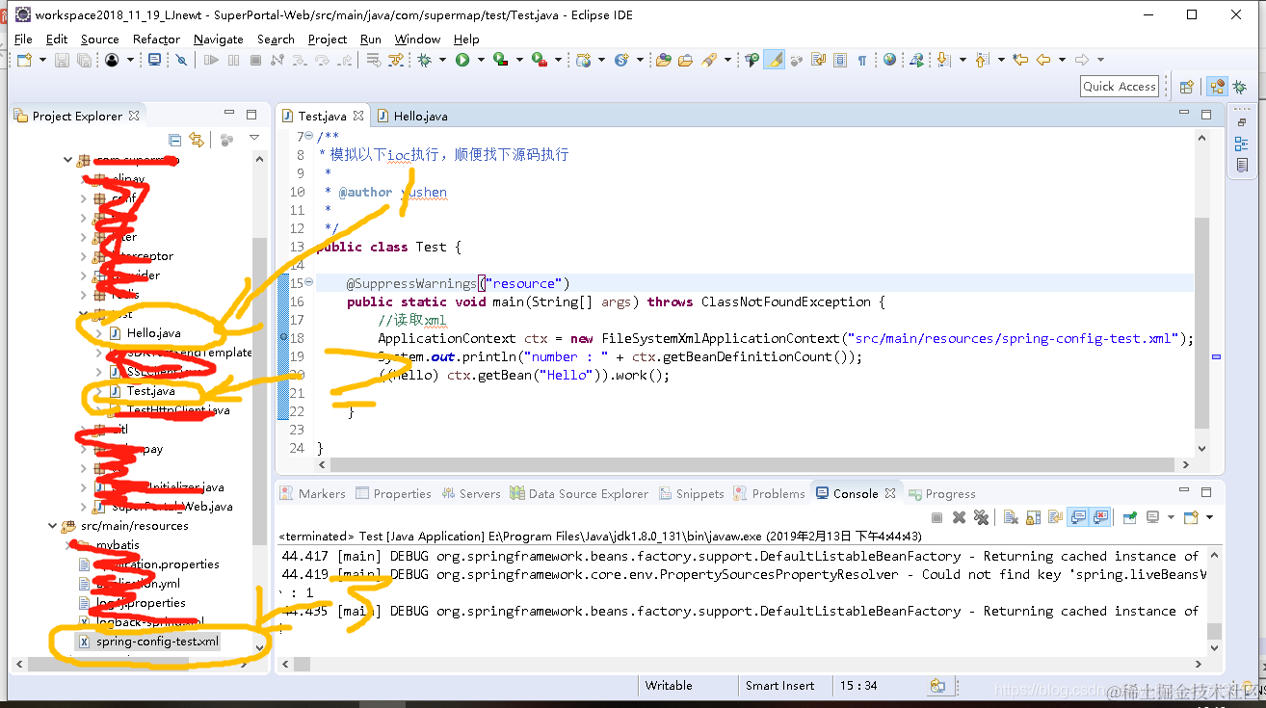This screenshot has height=708, width=1266.
Task: Click the Back navigation arrow icon
Action: click(1043, 60)
